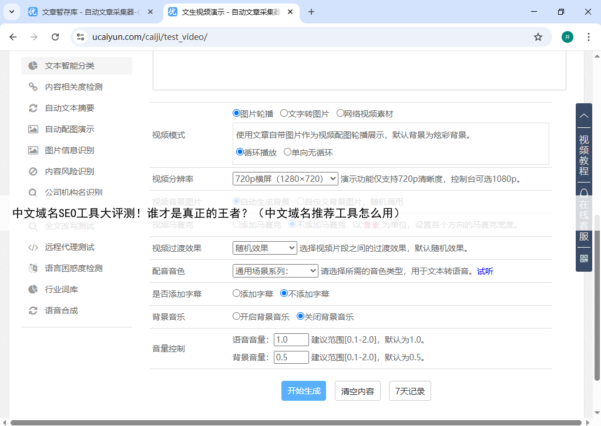The image size is (601, 426).
Task: Open the 行业词库 sidebar menu item
Action: pos(61,289)
